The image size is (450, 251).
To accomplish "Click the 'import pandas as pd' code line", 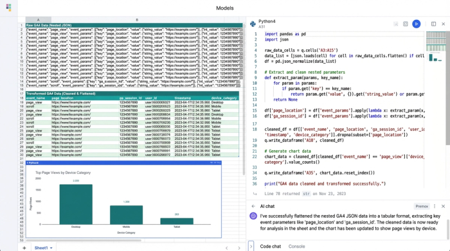I will [x=285, y=34].
